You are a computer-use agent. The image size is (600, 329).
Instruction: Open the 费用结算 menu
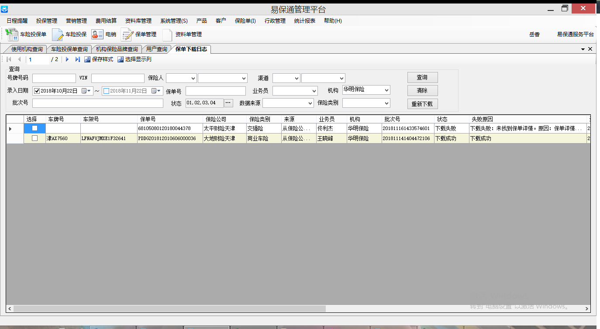point(106,21)
